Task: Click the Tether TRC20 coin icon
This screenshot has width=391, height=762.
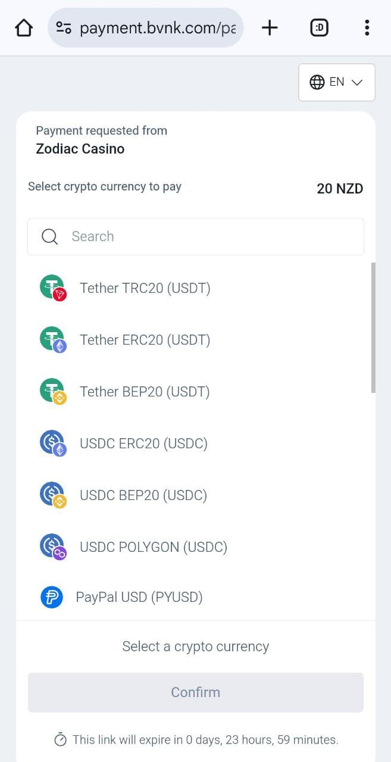Action: (x=52, y=288)
